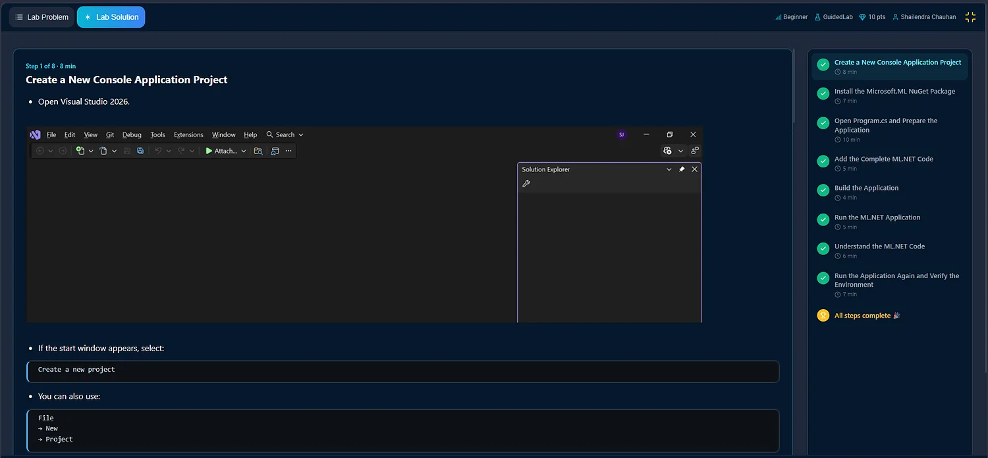Open the View menu in Visual Studio
Screen dimensions: 988x458
coord(91,134)
